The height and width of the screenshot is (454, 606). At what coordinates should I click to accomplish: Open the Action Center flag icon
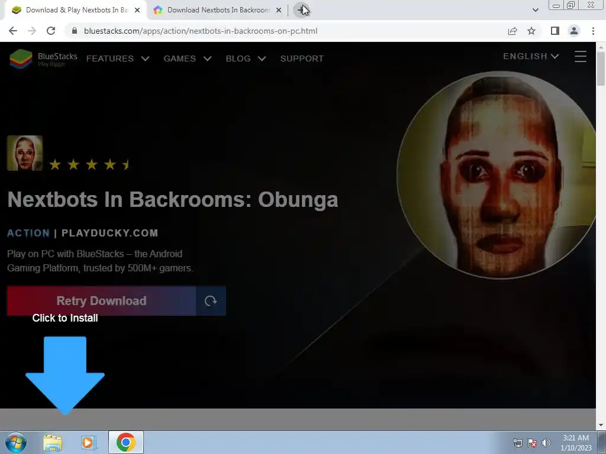[532, 443]
